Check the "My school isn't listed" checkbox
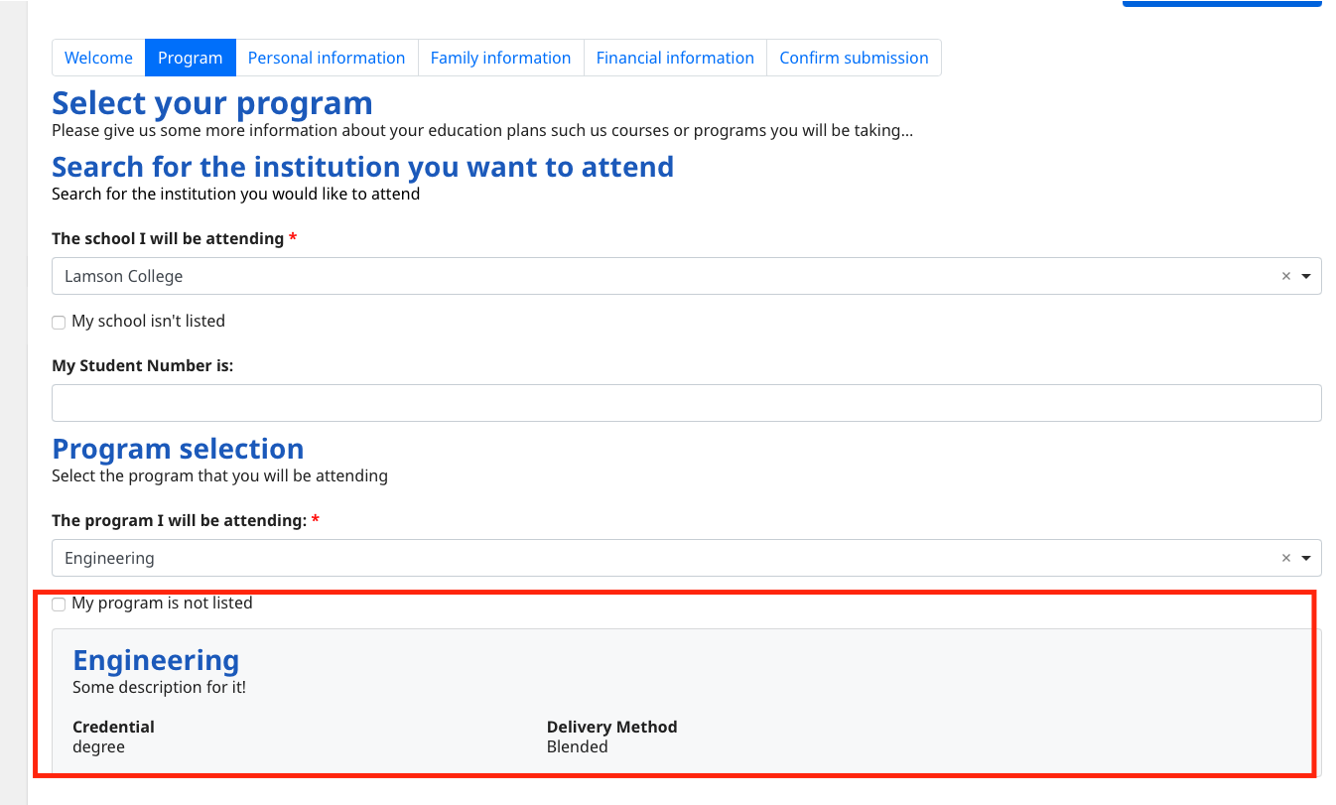Viewport: 1336px width, 805px height. click(59, 322)
